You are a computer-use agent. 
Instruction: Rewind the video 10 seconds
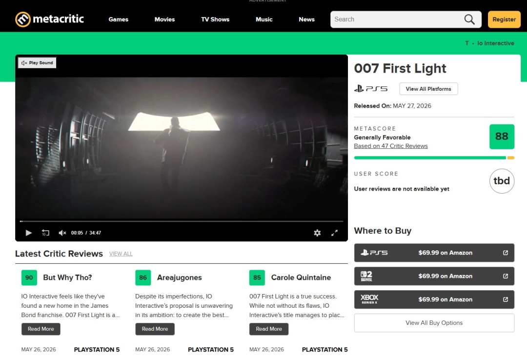(45, 233)
